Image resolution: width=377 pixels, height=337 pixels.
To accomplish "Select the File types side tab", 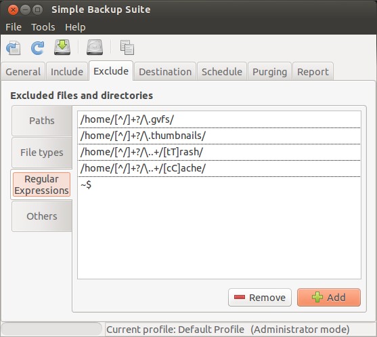I will tap(42, 153).
